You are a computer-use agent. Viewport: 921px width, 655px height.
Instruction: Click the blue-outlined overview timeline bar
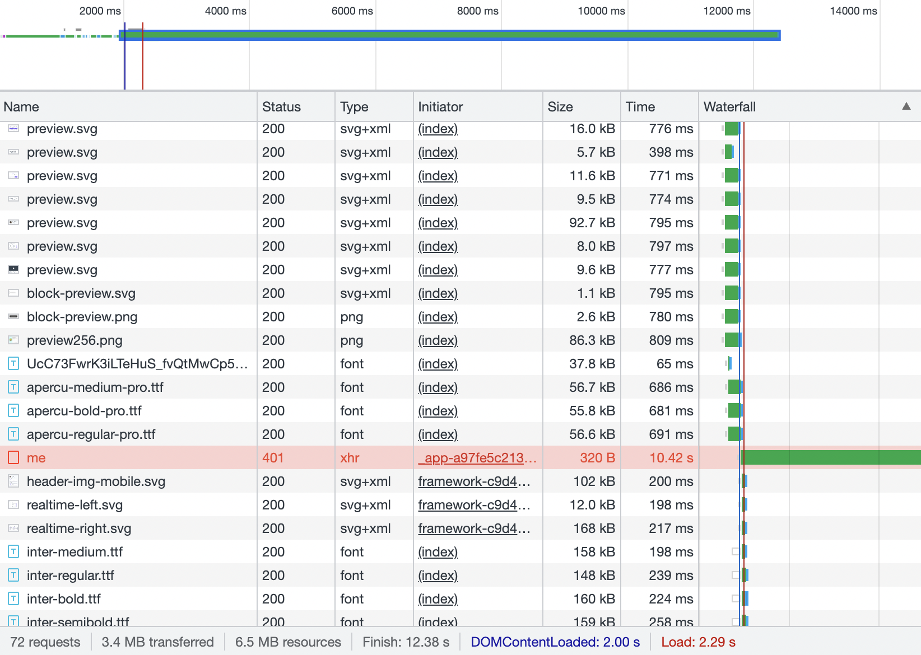point(450,35)
